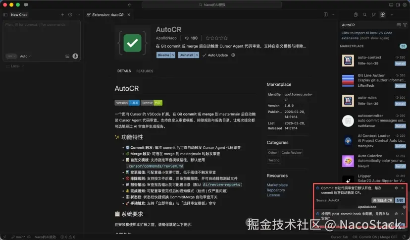Open editor more actions ellipsis
Viewport: 410px width, 240px height.
pyautogui.click(x=332, y=14)
